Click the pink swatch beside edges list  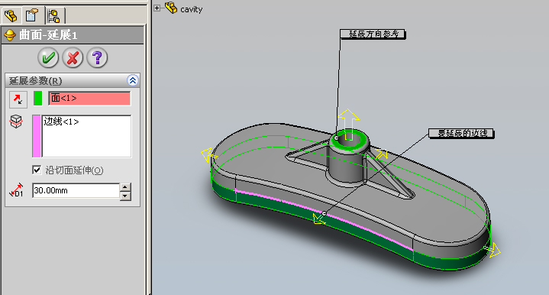pyautogui.click(x=37, y=136)
